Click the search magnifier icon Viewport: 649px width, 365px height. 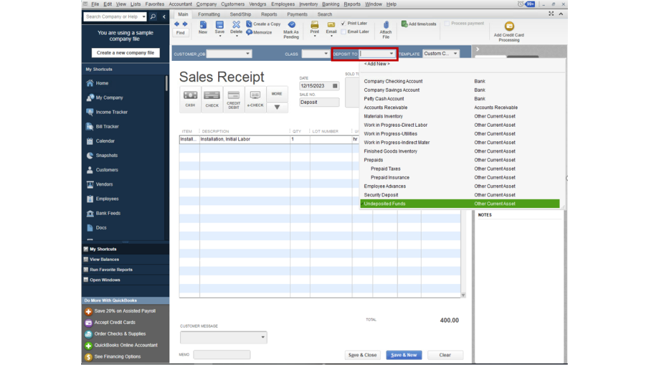pos(153,16)
